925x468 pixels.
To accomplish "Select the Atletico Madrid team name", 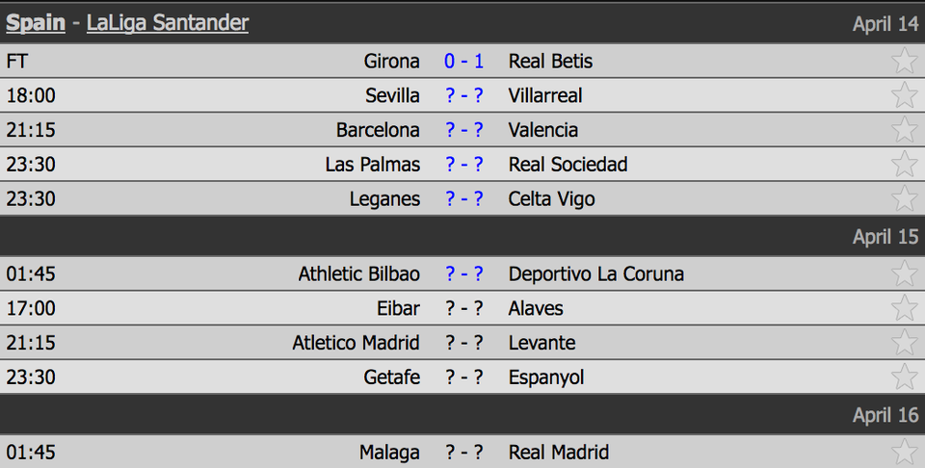I will pyautogui.click(x=356, y=343).
